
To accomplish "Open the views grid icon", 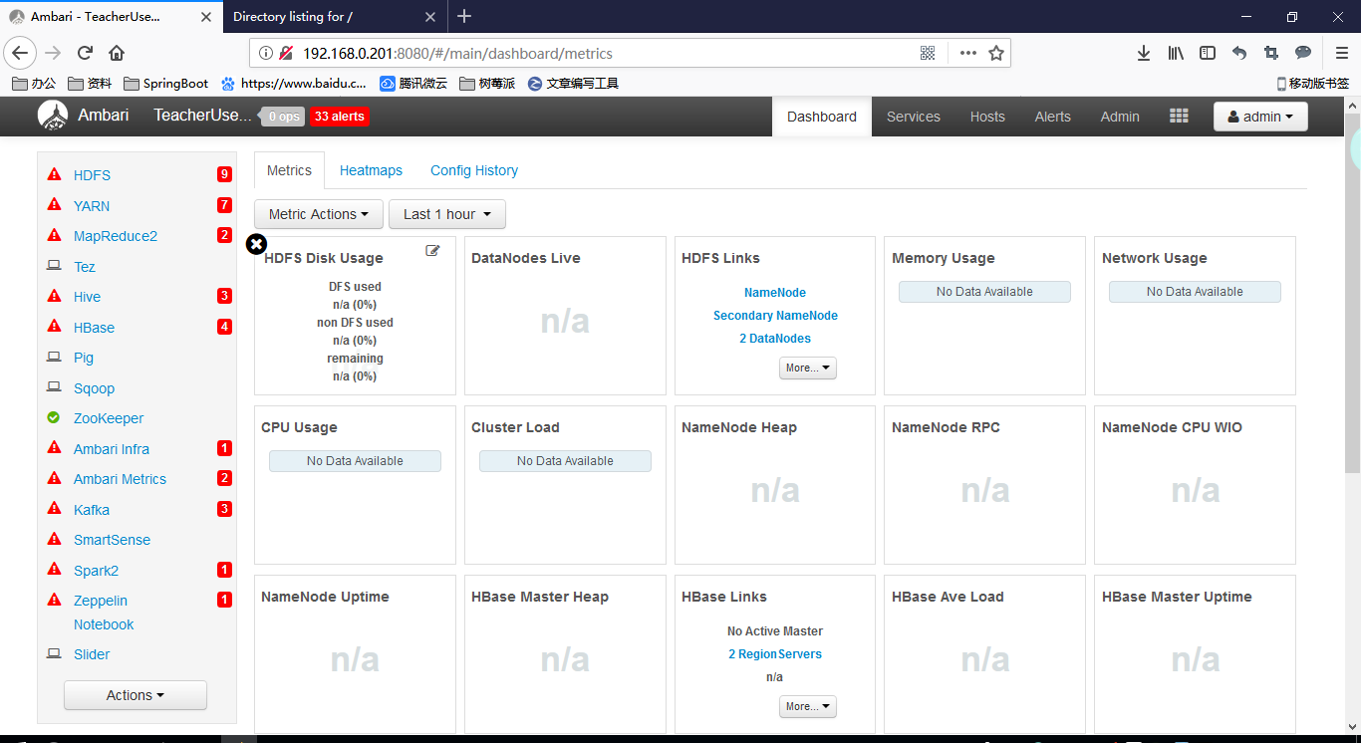I will tap(1179, 117).
